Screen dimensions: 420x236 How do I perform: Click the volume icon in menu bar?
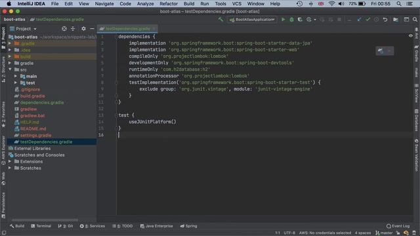341,4
